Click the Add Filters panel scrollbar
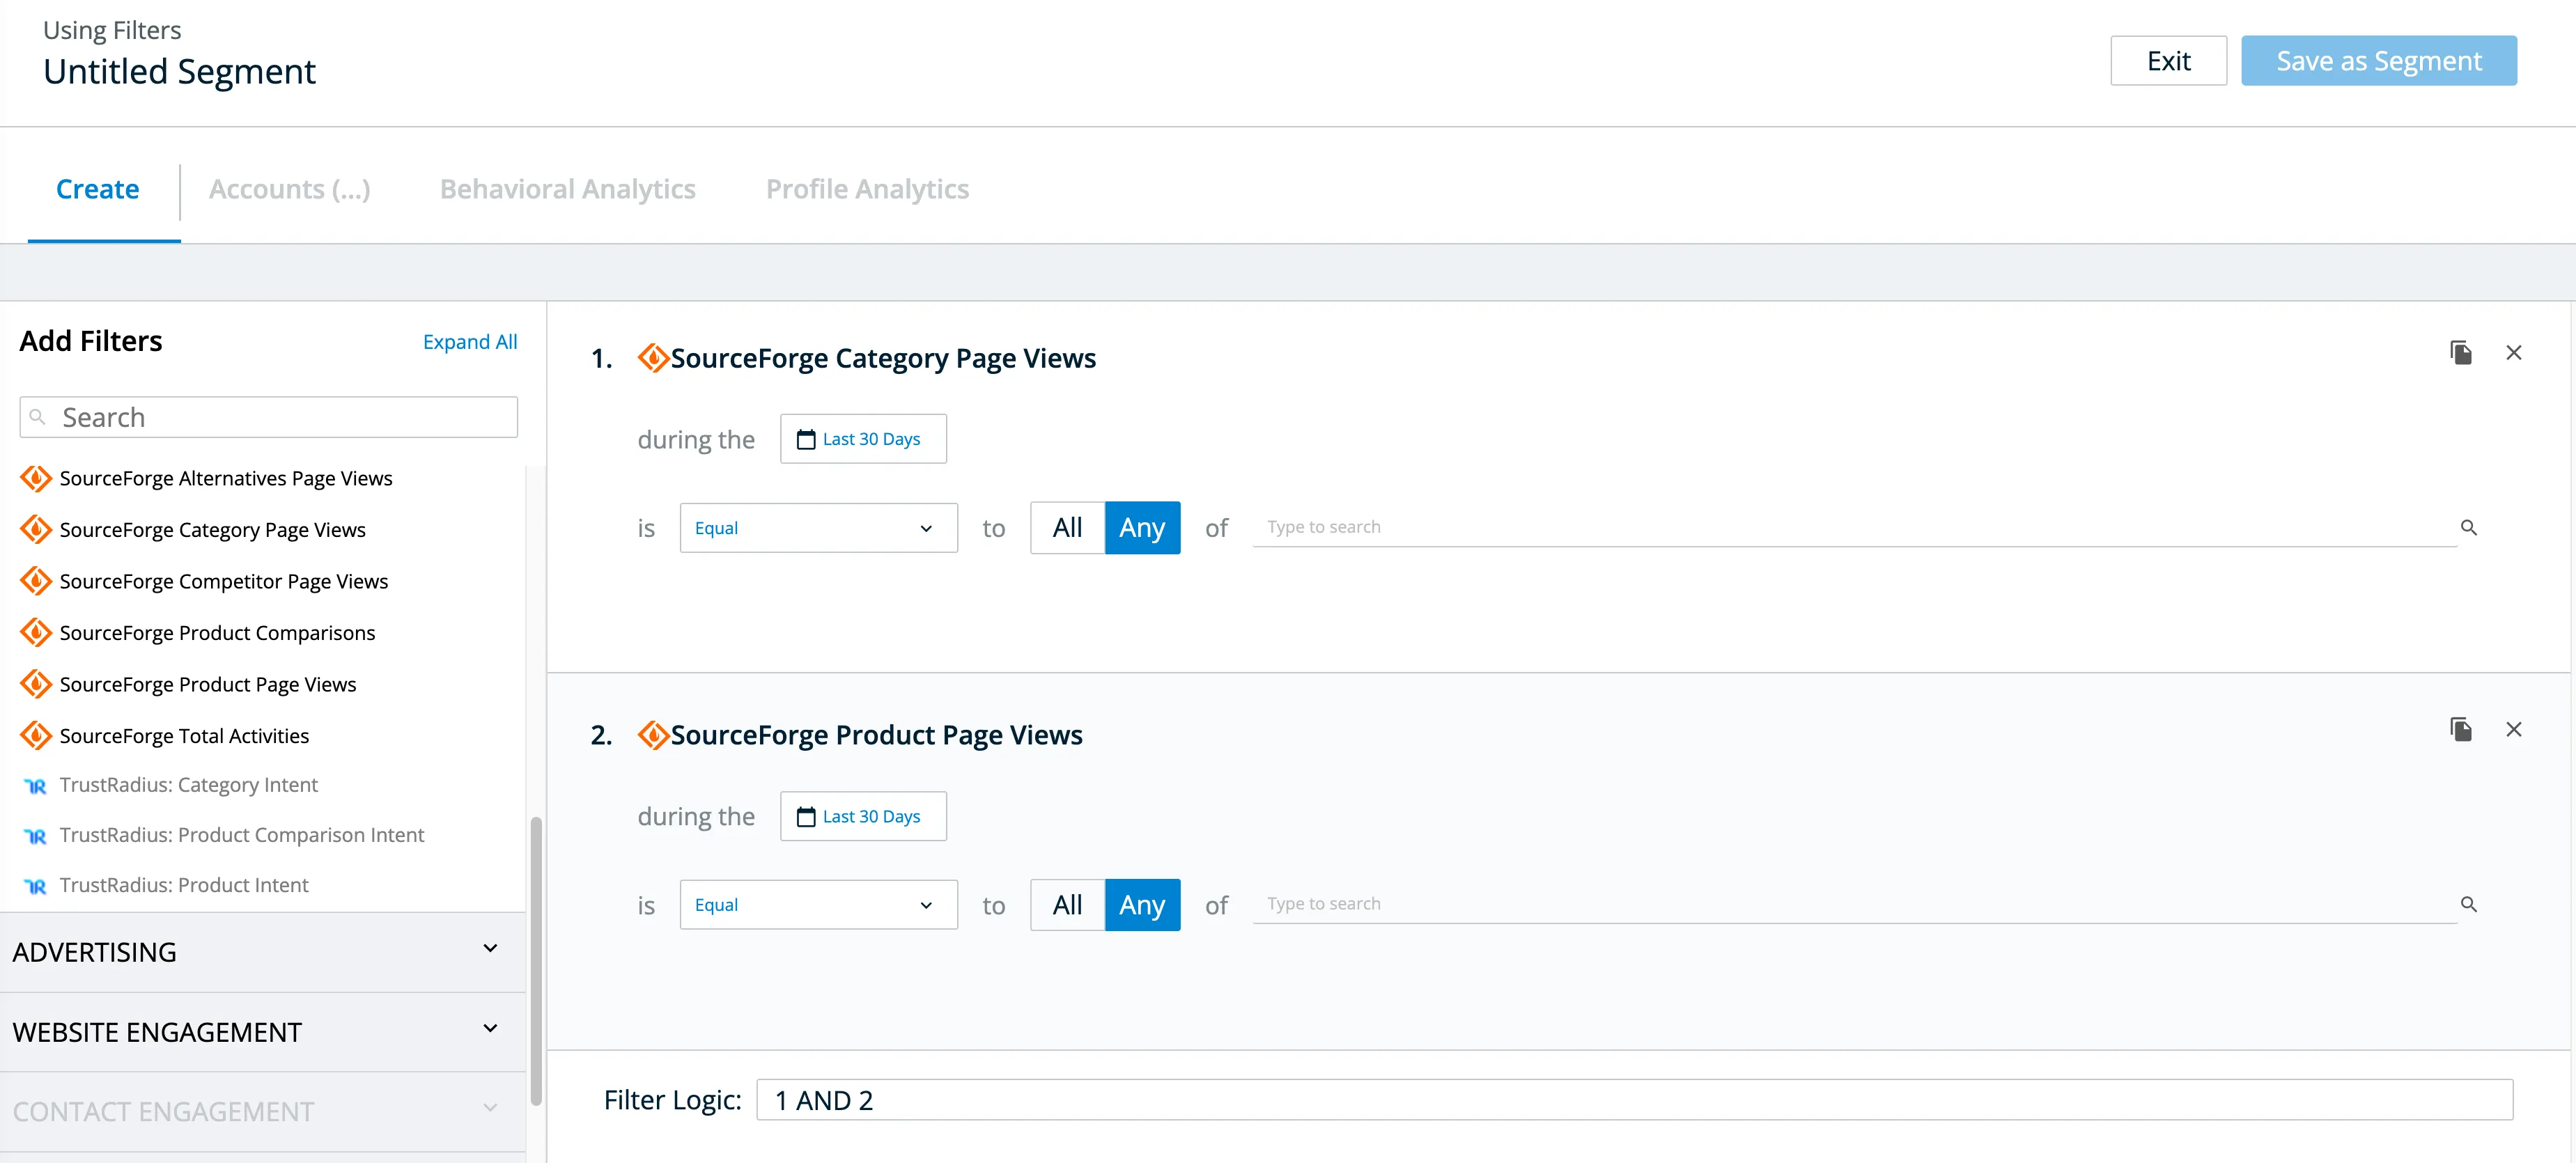Image resolution: width=2576 pixels, height=1163 pixels. tap(536, 960)
